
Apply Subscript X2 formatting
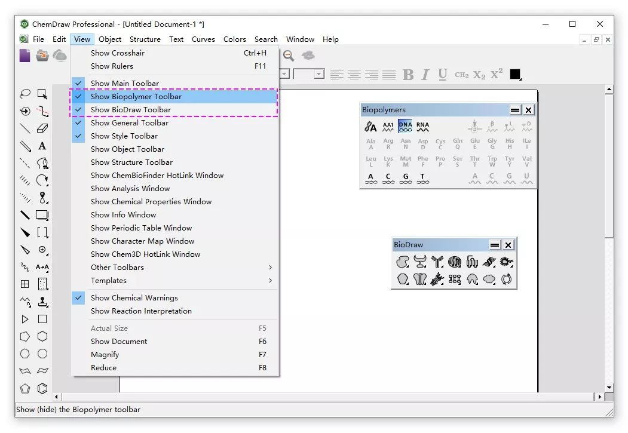[479, 75]
